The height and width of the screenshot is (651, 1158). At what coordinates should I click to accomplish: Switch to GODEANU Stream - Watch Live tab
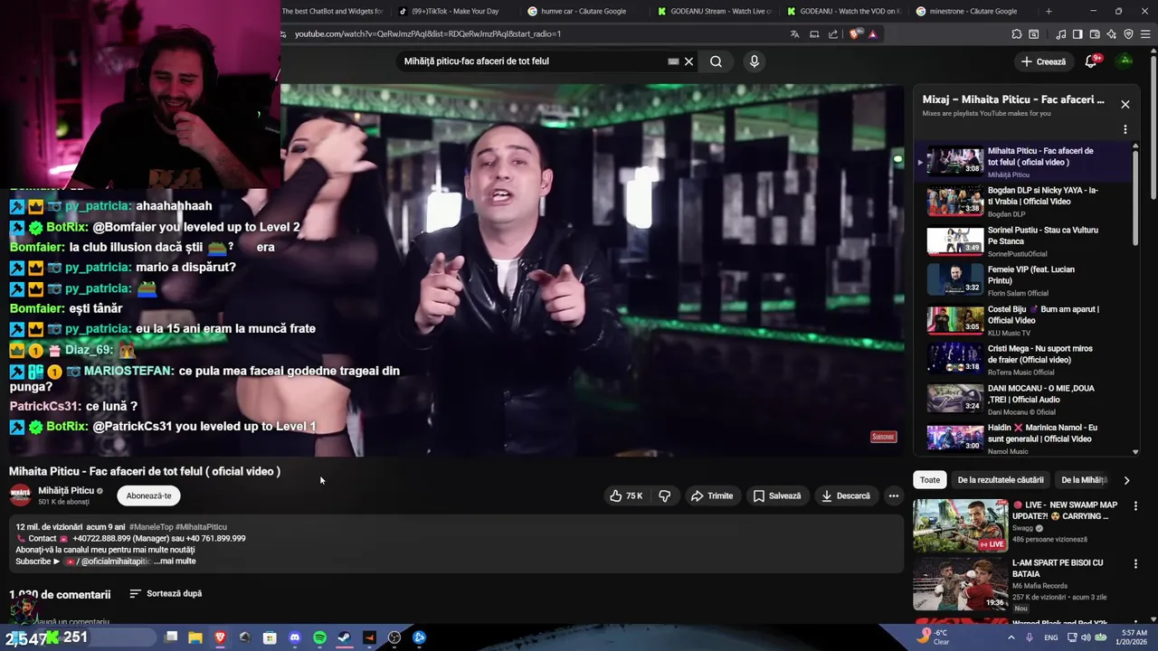coord(715,12)
